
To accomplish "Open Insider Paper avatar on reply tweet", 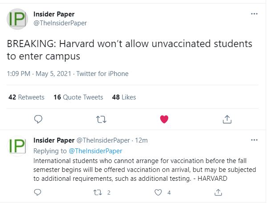I will (17, 146).
